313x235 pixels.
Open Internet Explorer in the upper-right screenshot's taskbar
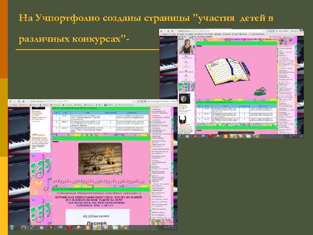click(x=180, y=136)
